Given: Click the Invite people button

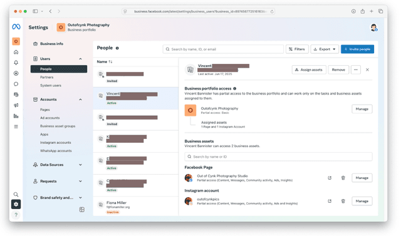Looking at the screenshot, I should click(x=357, y=49).
